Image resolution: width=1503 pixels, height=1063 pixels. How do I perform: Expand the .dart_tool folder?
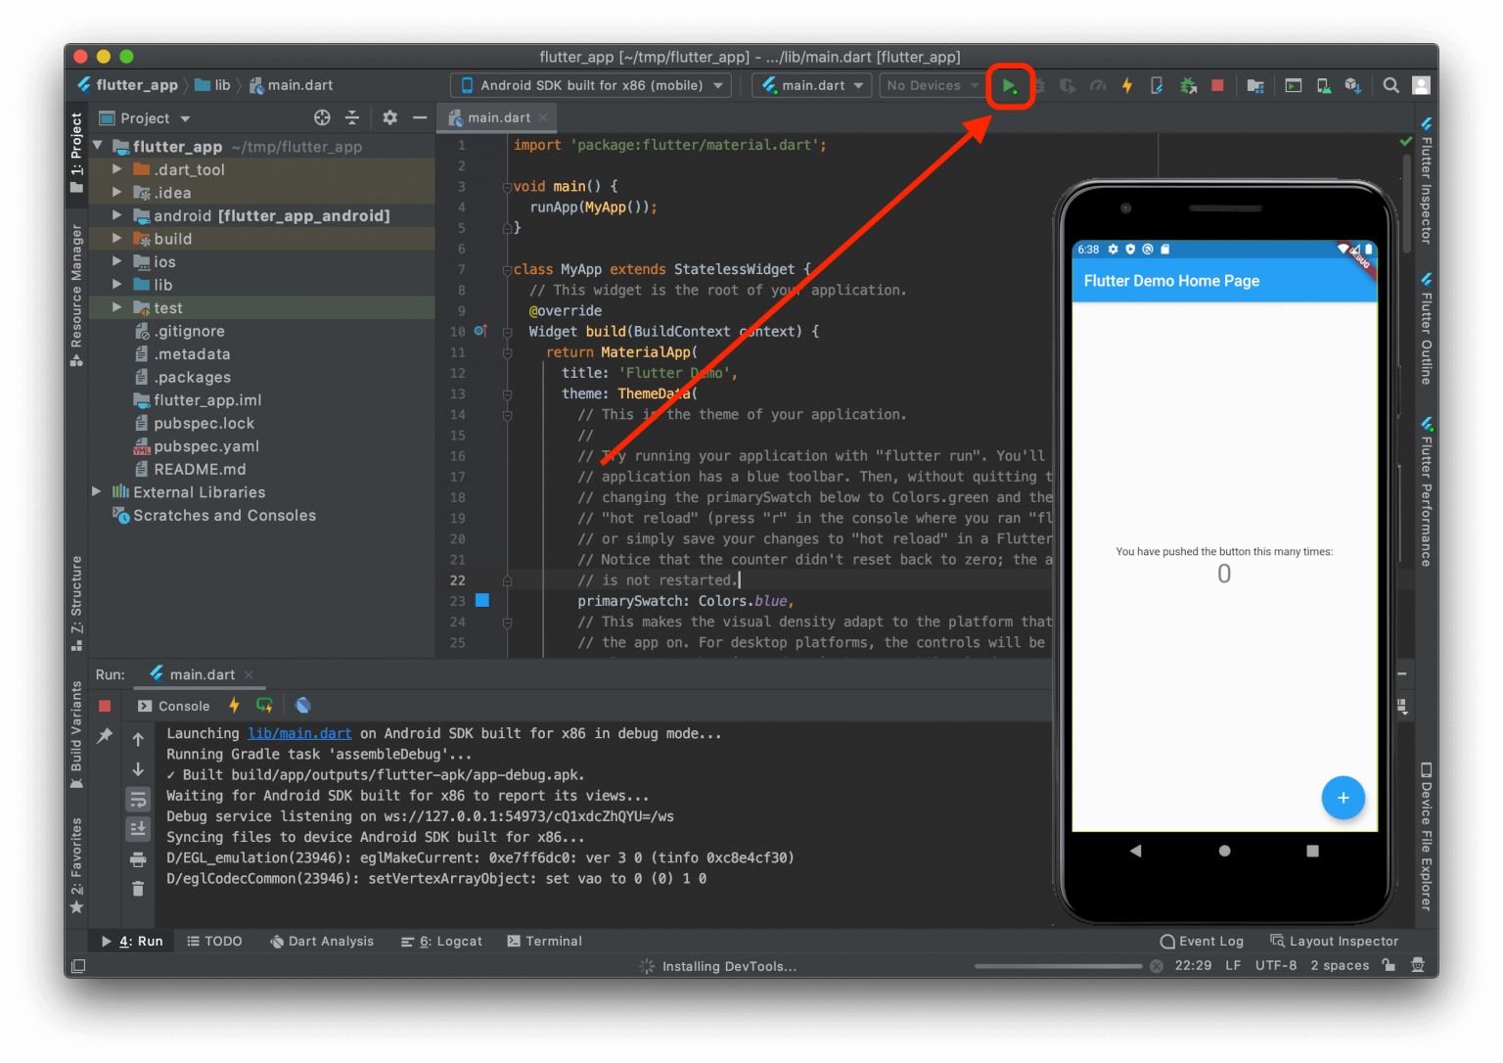117,169
